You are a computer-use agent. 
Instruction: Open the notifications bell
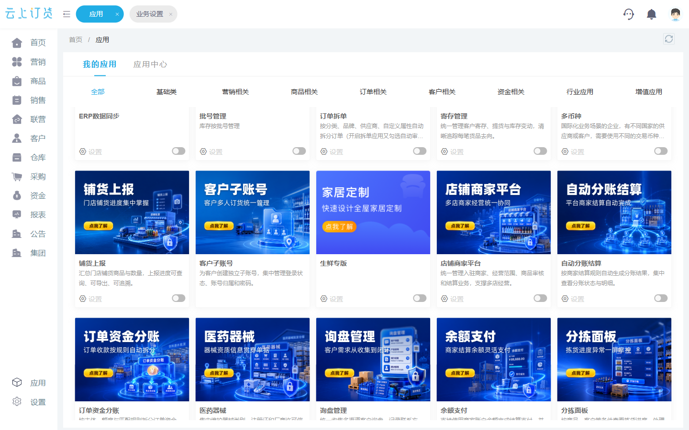pos(651,14)
